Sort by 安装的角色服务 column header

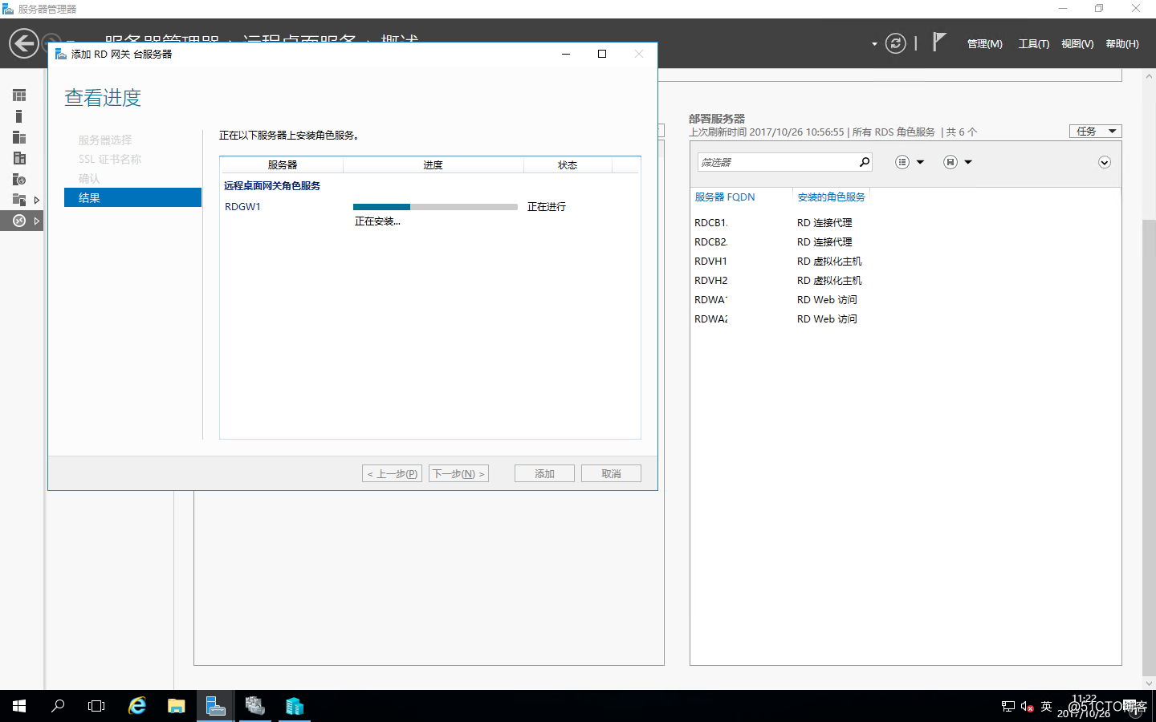(x=831, y=197)
